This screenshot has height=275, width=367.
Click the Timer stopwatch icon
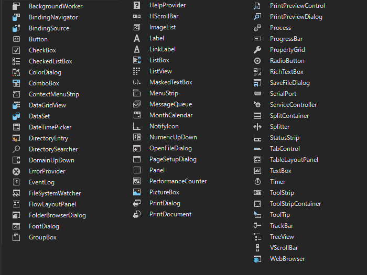click(x=257, y=182)
